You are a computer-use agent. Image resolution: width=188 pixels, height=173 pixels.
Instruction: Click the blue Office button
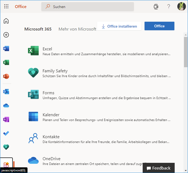pos(159,26)
